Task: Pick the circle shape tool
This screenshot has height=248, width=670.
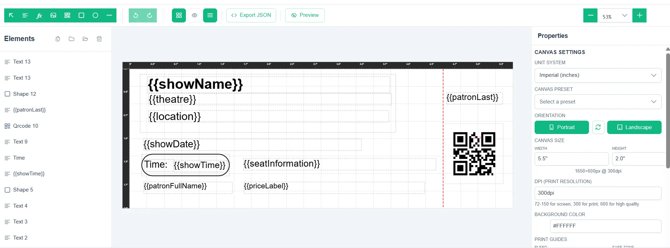Action: pos(95,15)
